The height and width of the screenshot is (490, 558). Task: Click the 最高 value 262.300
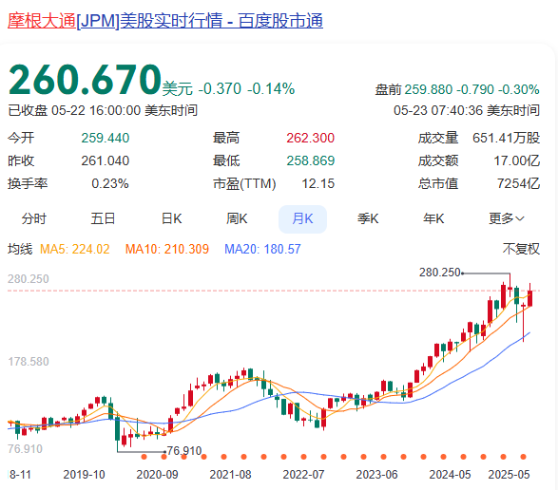click(310, 138)
